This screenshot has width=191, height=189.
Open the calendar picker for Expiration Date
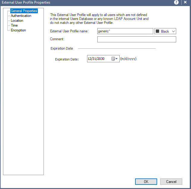click(115, 59)
